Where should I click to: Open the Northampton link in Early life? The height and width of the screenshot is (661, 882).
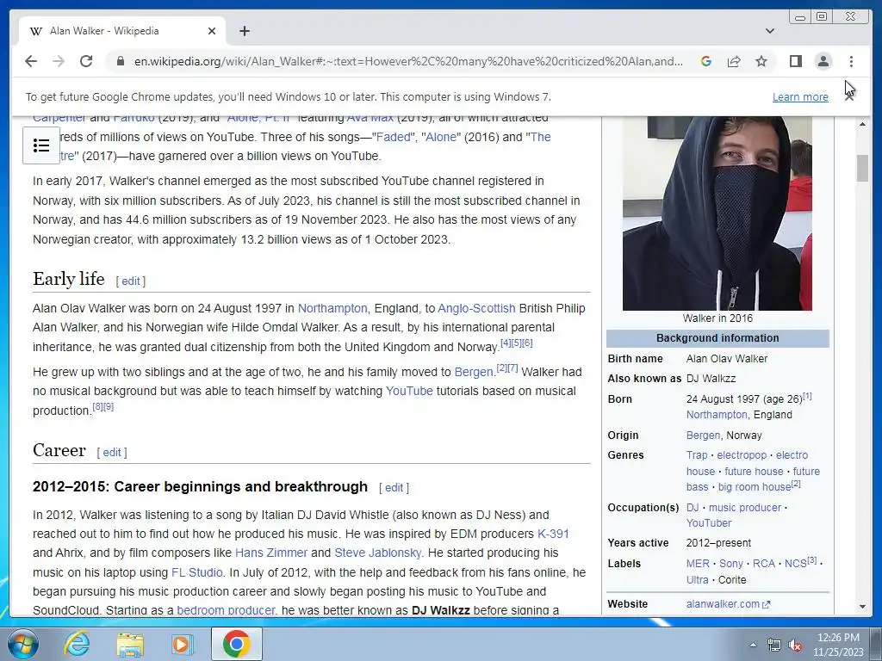(332, 309)
